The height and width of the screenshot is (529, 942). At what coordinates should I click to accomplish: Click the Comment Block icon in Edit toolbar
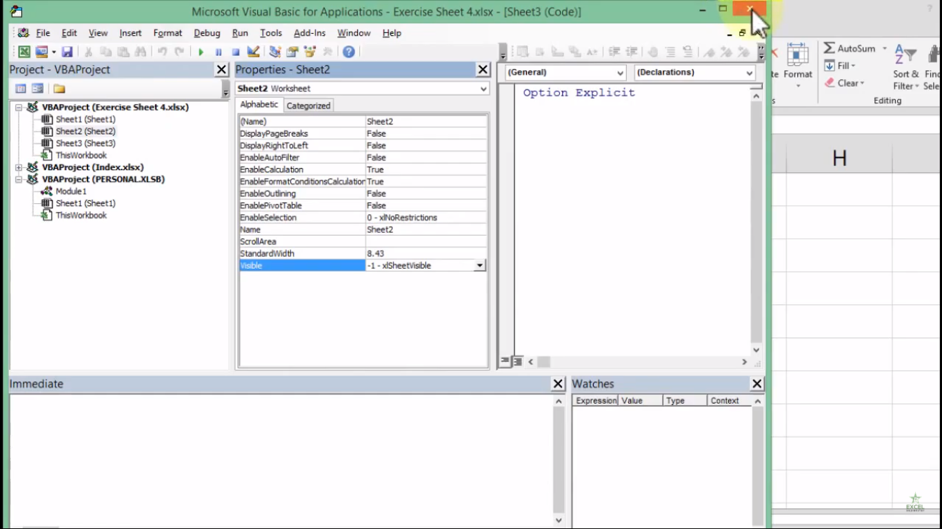[670, 52]
